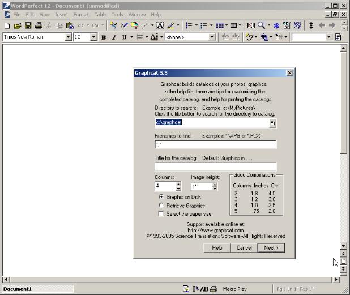
Task: Open the open-book reference icon
Action: [251, 25]
